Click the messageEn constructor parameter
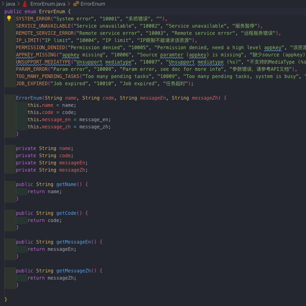Image resolution: width=306 pixels, height=306 pixels. tap(153, 98)
